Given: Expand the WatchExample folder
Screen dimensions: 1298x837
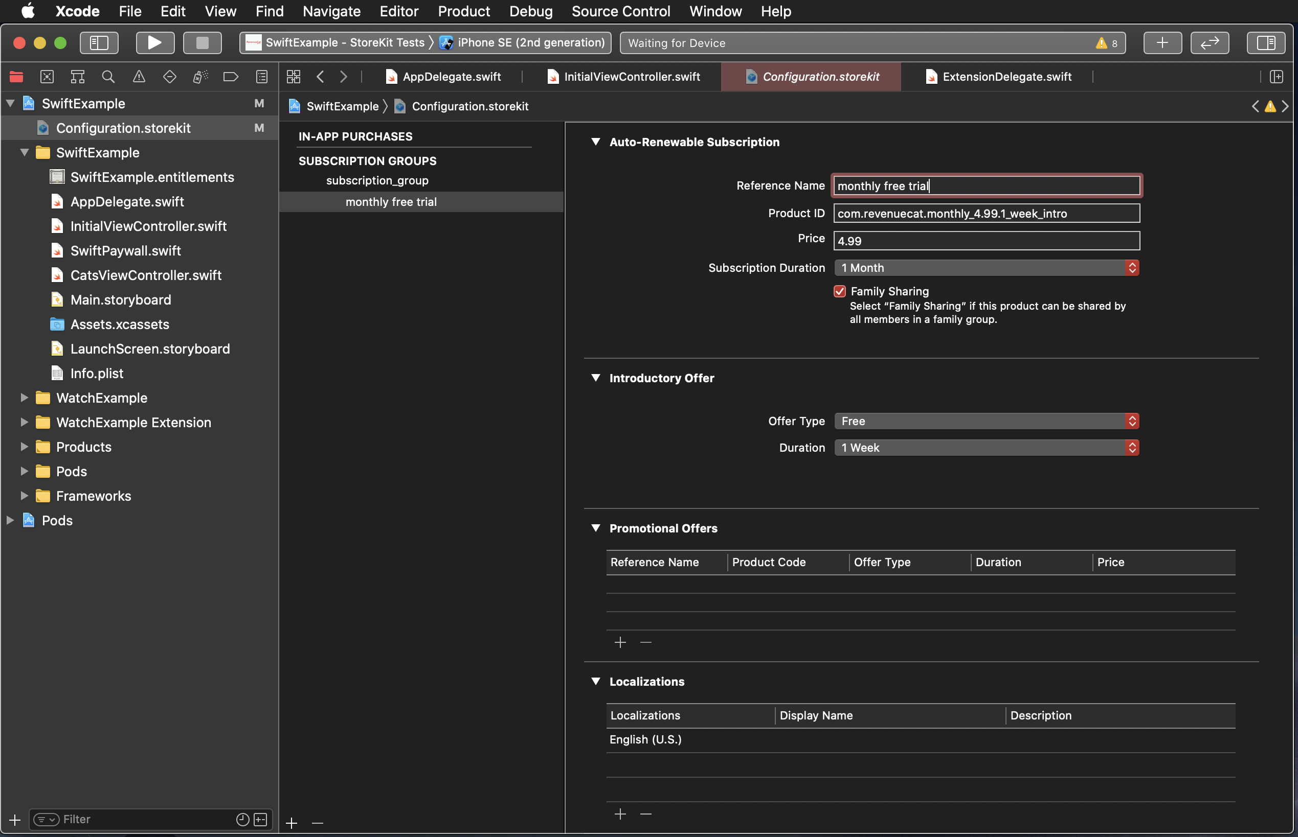Looking at the screenshot, I should (x=24, y=398).
